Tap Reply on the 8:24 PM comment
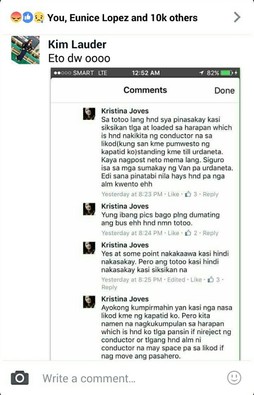Viewport: 254px width, 395px height. pyautogui.click(x=211, y=233)
